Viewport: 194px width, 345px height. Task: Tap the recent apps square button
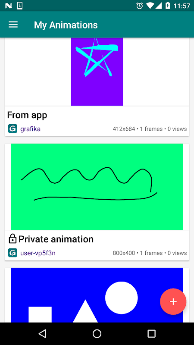pyautogui.click(x=151, y=334)
